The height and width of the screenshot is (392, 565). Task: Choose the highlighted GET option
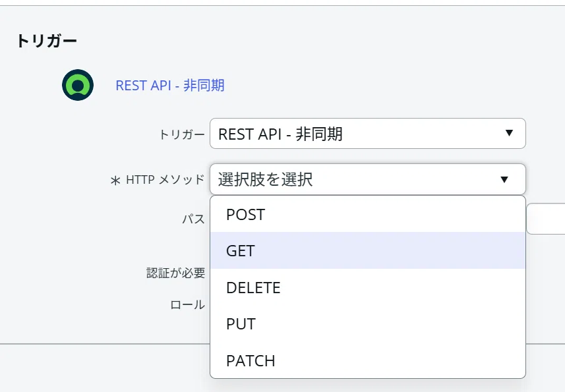point(367,250)
